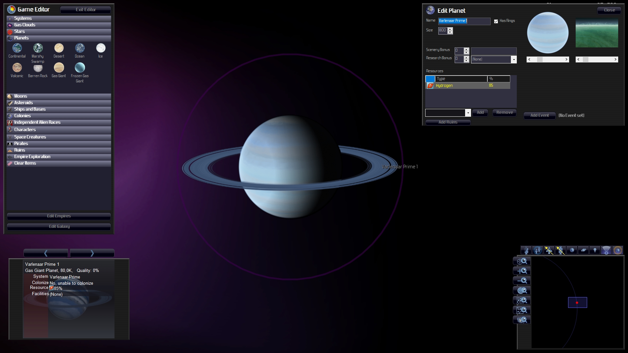Click the zoom in magnifier icon

522,271
